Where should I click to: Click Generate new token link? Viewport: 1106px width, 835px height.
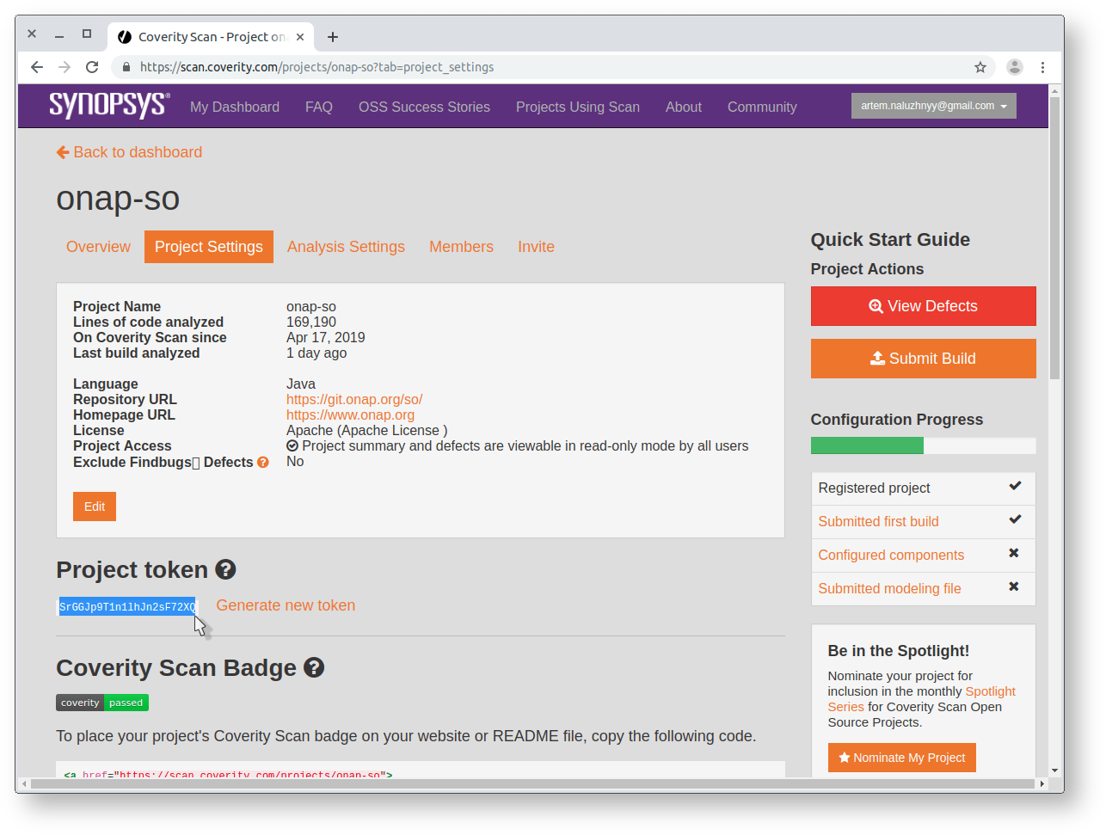tap(286, 605)
